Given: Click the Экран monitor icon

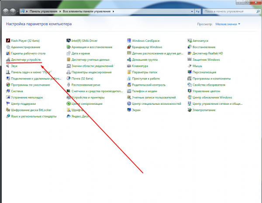Looking at the screenshot, I should click(129, 110).
